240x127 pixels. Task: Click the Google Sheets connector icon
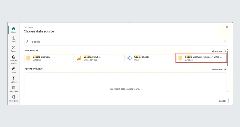pos(130,58)
